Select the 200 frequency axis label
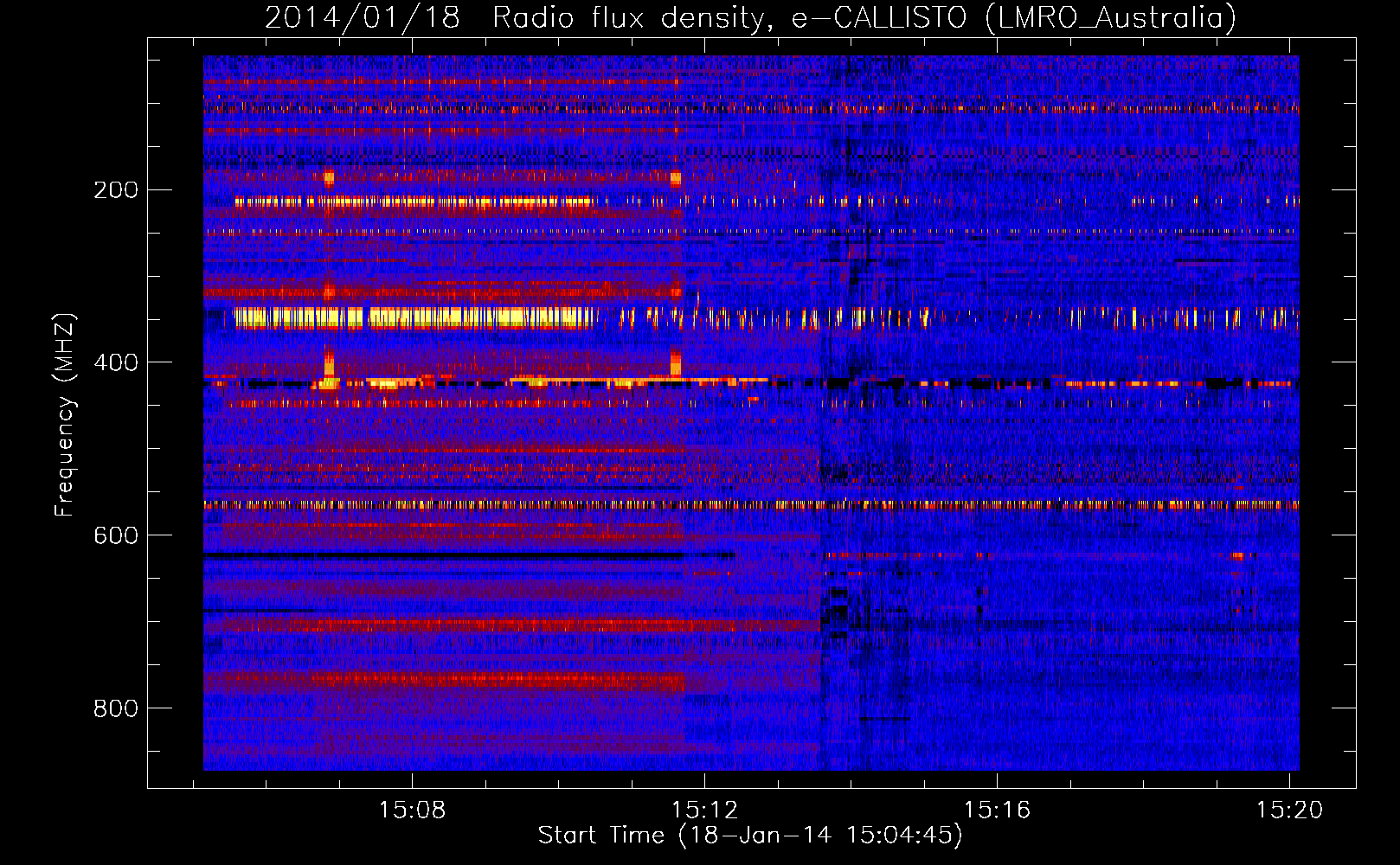The image size is (1400, 865). tap(116, 190)
